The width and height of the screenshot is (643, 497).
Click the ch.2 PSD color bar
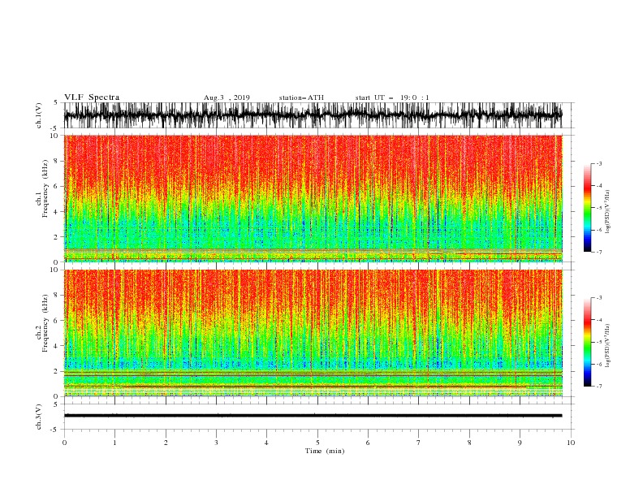click(587, 342)
